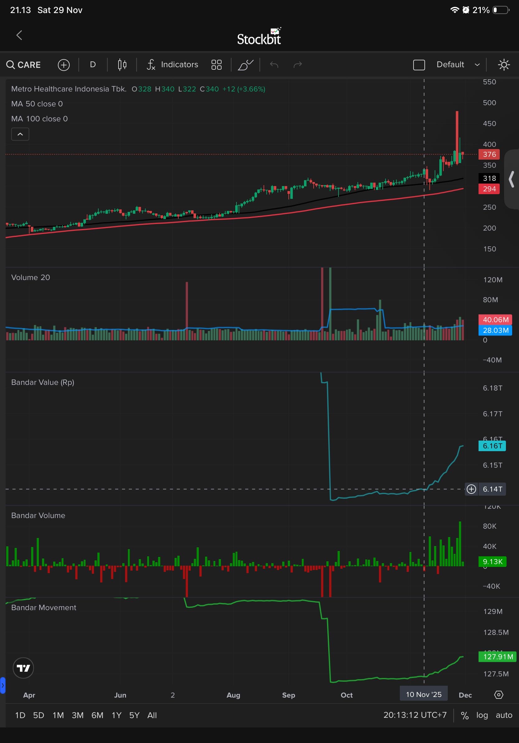Open the Indicators panel
519x743 pixels.
[x=172, y=65]
